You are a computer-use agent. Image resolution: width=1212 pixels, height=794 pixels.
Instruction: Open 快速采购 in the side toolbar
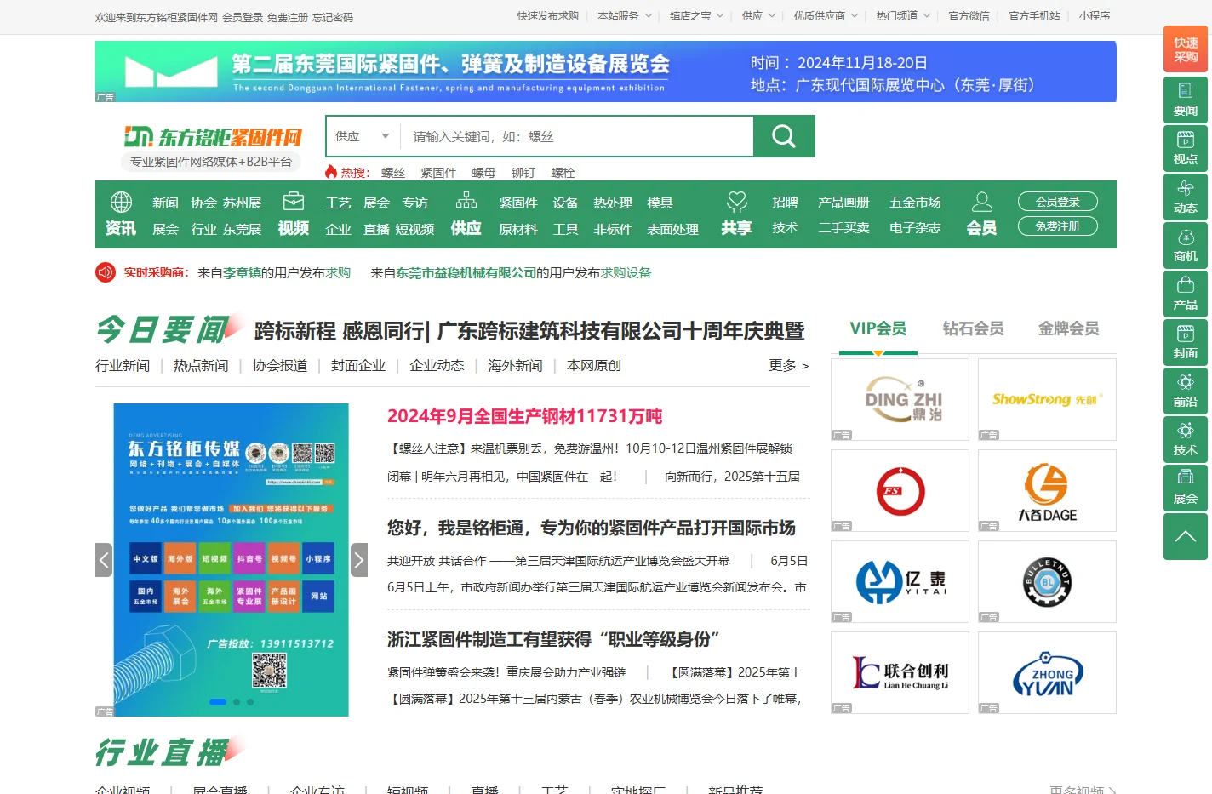pos(1186,49)
